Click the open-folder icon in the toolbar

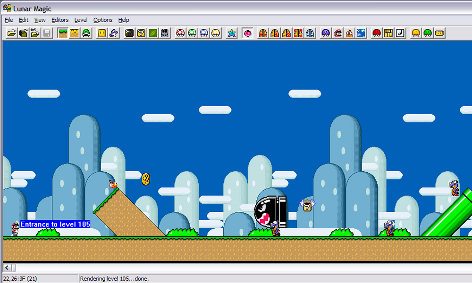click(11, 33)
